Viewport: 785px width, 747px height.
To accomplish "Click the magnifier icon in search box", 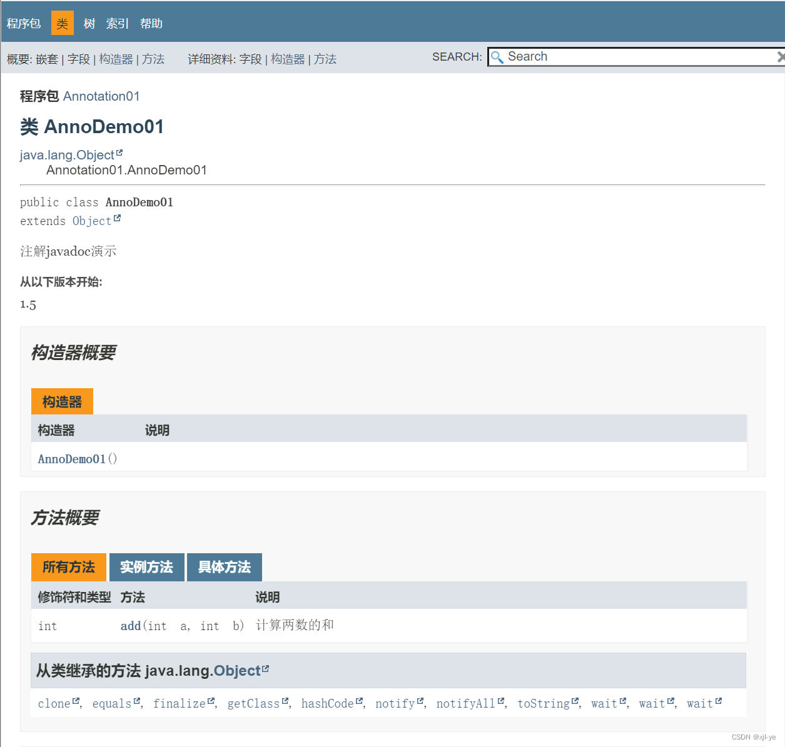I will coord(497,58).
